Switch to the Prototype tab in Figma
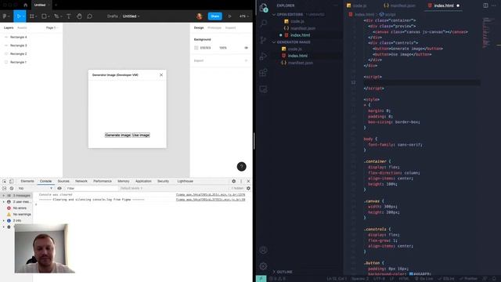Viewport: 501px width, 282px height. (x=214, y=28)
